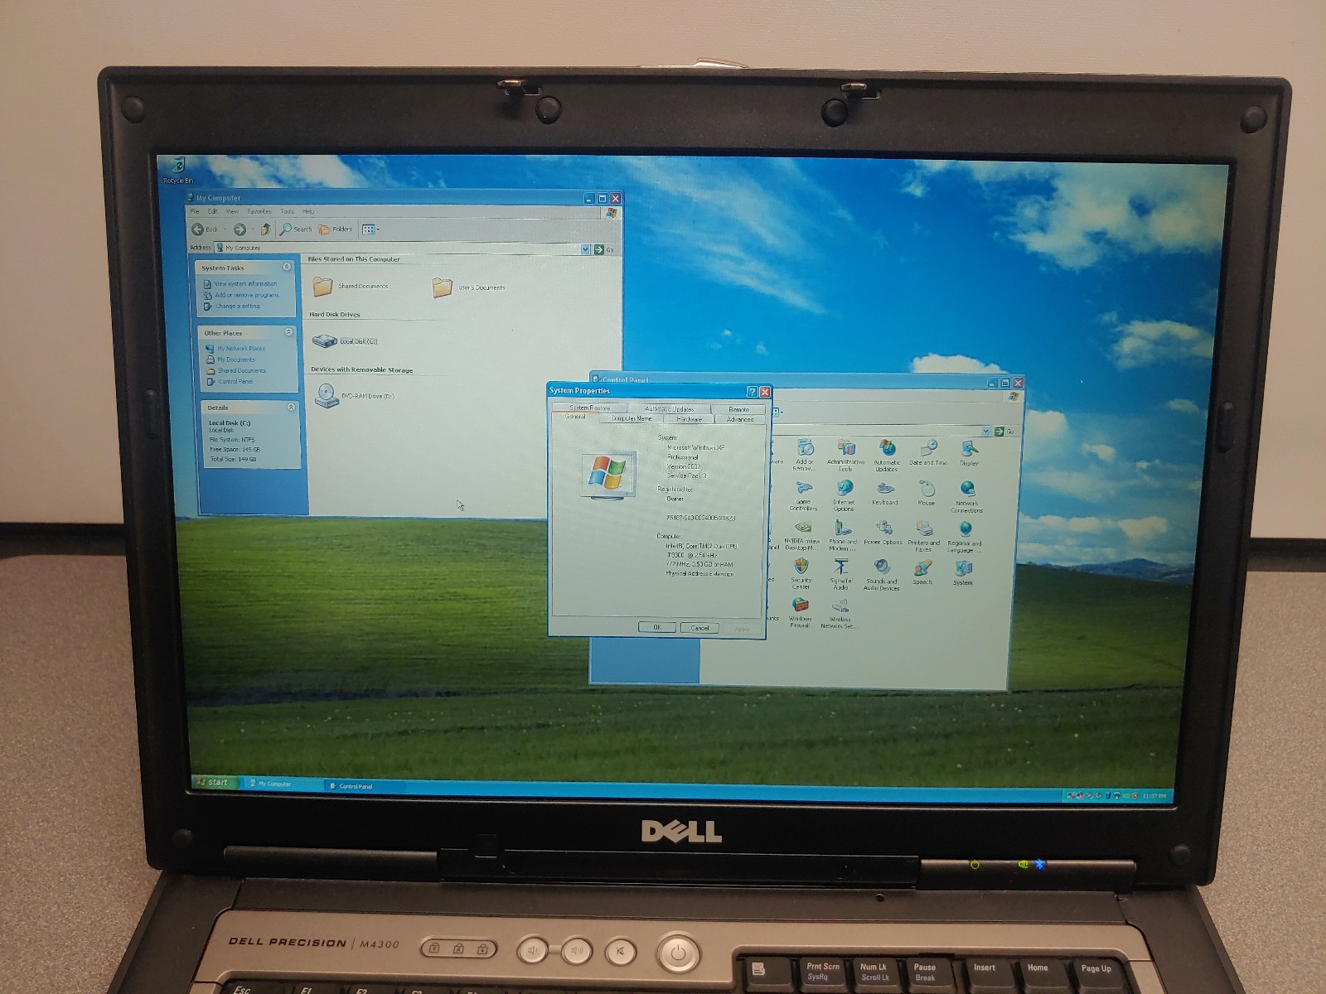Open Tools menu in My Computer
The height and width of the screenshot is (994, 1326).
tap(287, 211)
